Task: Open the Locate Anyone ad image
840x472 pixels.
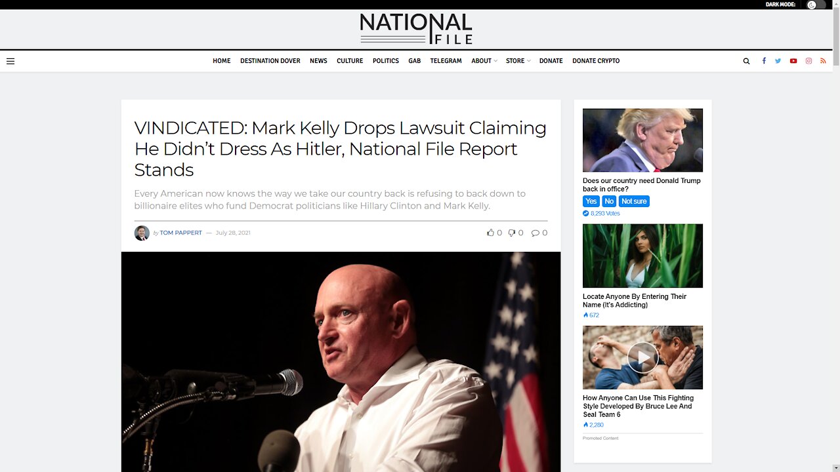Action: [x=642, y=256]
